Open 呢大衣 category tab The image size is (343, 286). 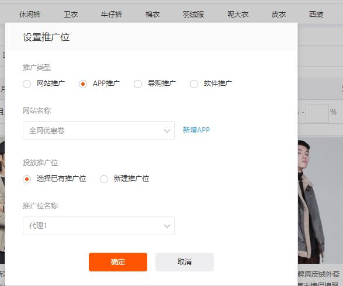238,15
